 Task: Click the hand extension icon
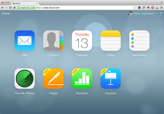[148, 8]
